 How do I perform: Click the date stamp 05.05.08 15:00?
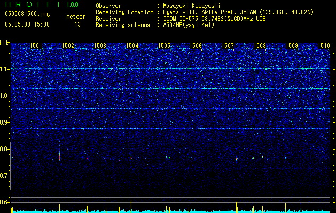tap(27, 24)
